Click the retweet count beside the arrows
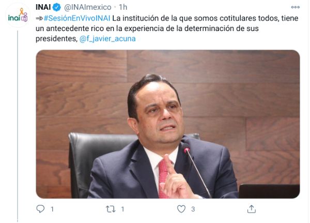 point(122,209)
